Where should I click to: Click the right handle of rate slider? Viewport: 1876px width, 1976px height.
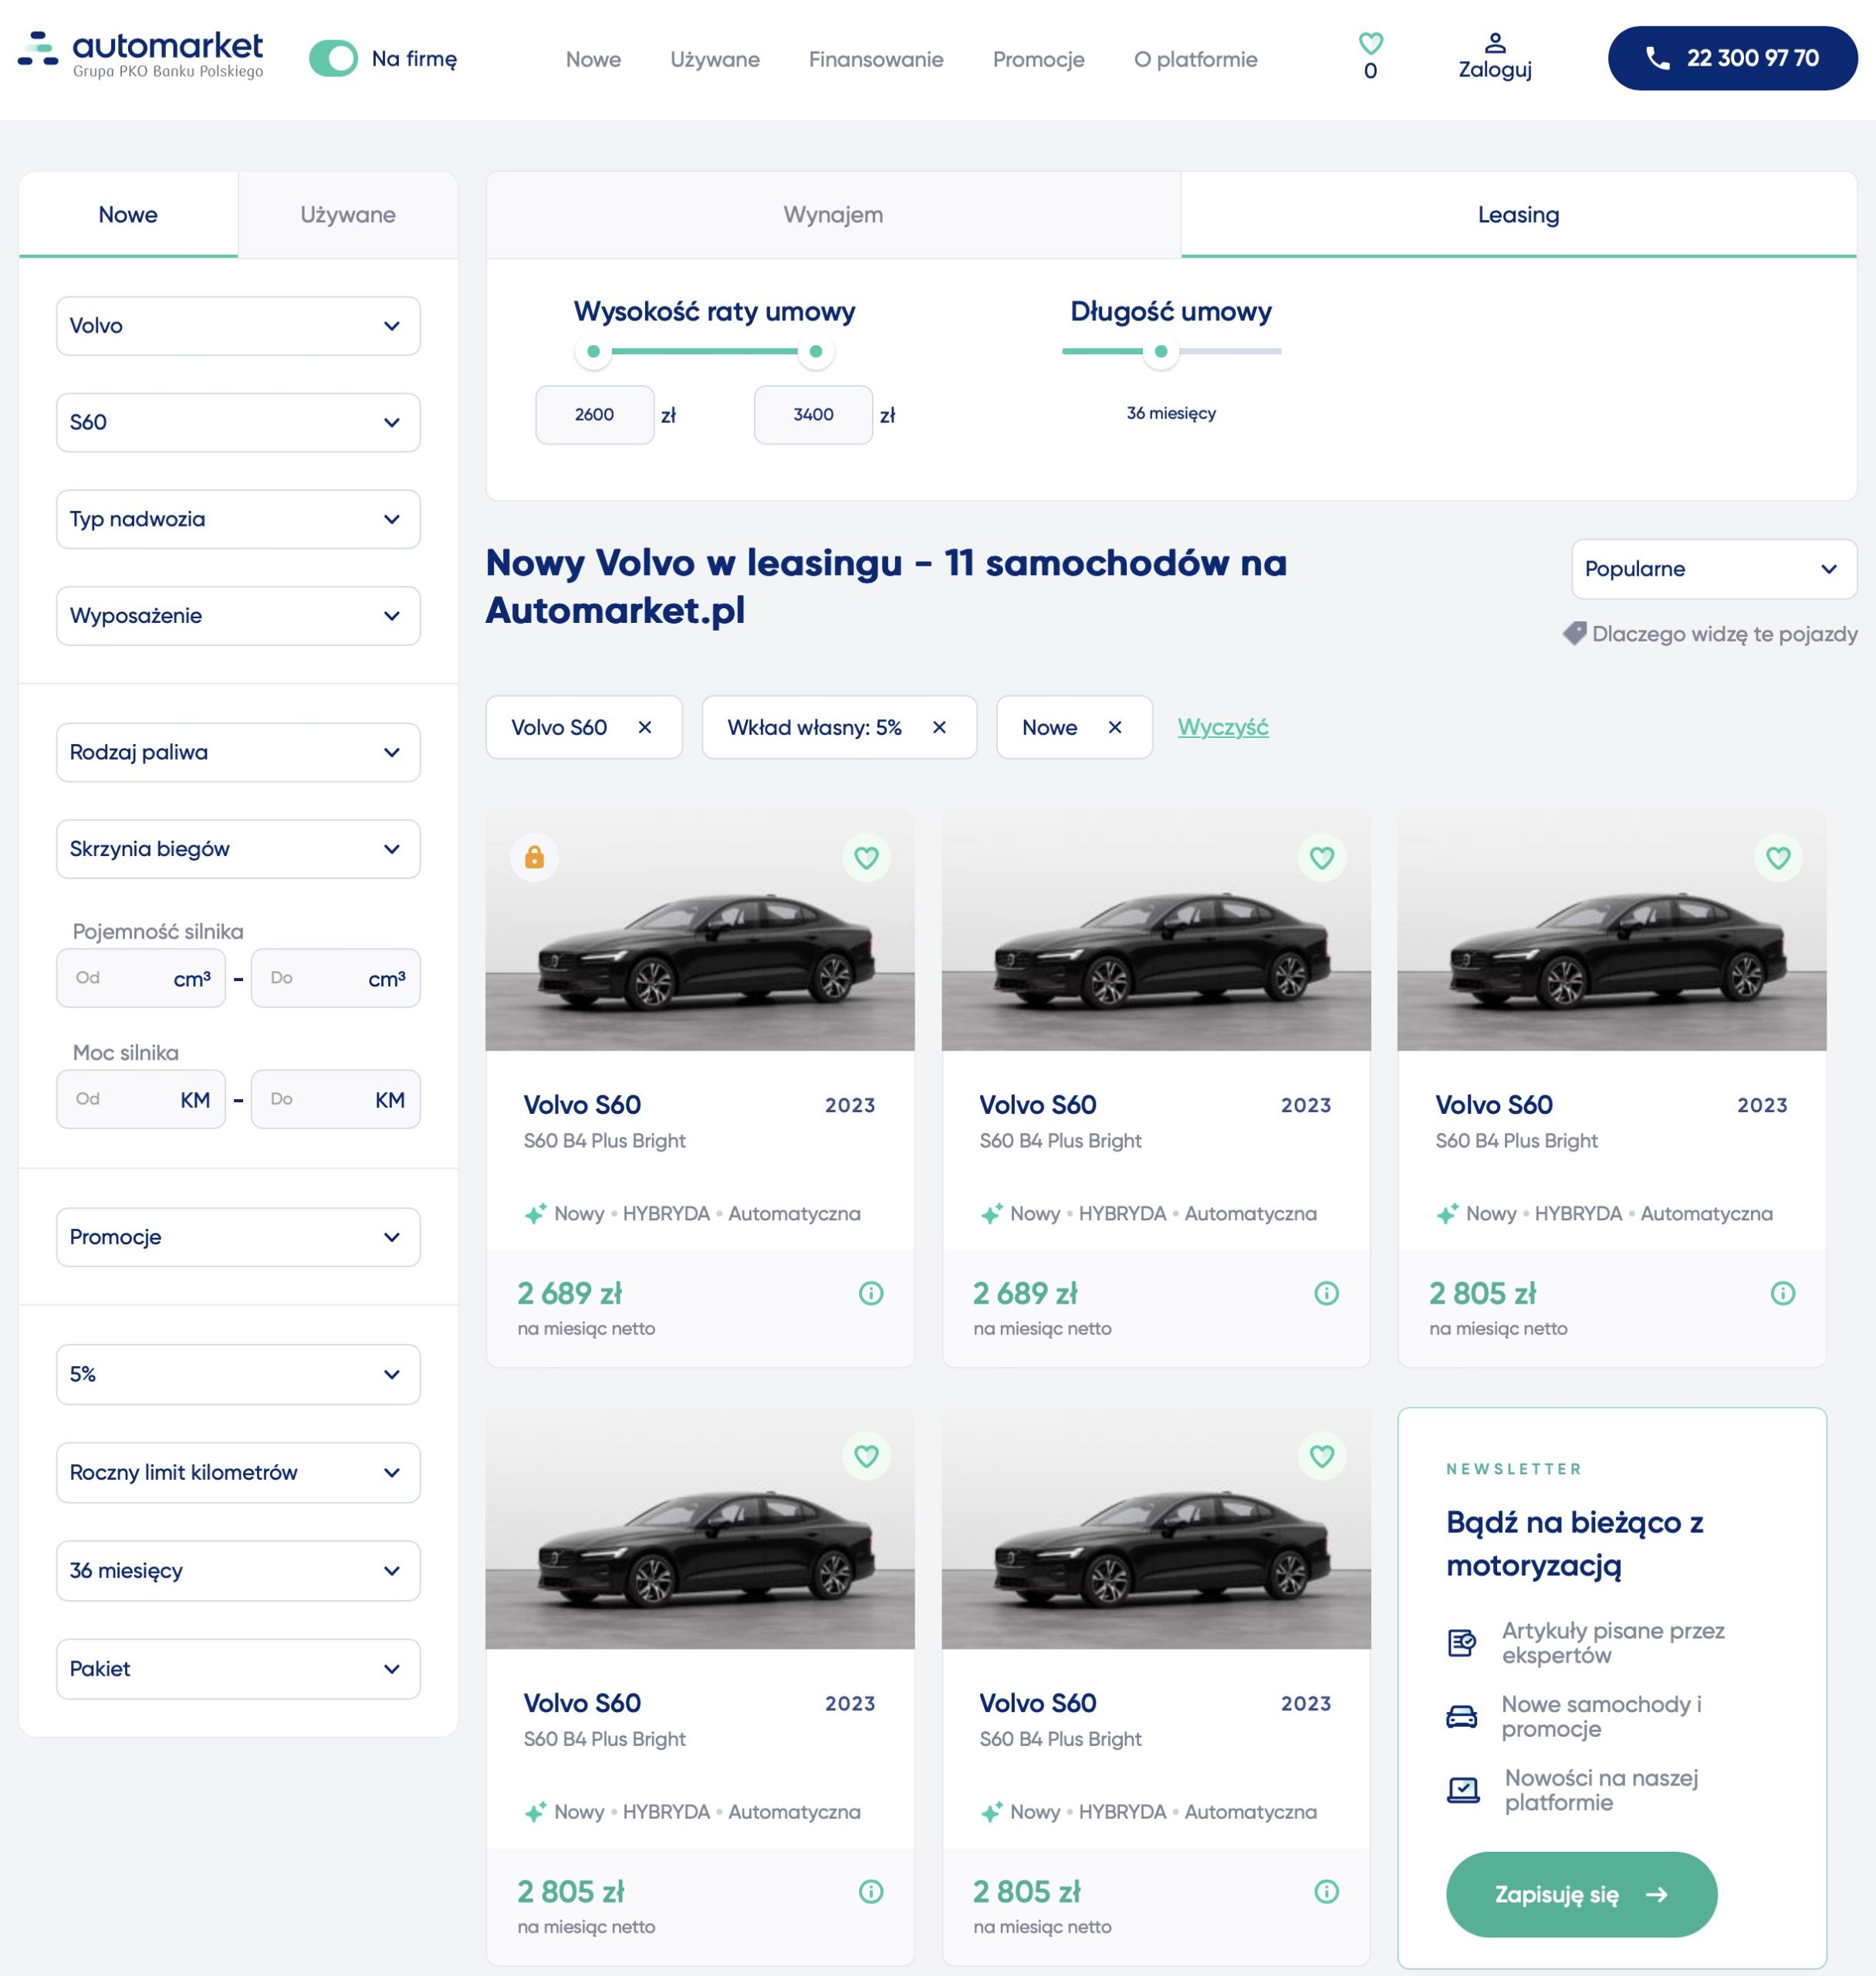pyautogui.click(x=816, y=351)
